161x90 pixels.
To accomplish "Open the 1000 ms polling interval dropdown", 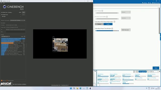I will pyautogui.click(x=154, y=72).
